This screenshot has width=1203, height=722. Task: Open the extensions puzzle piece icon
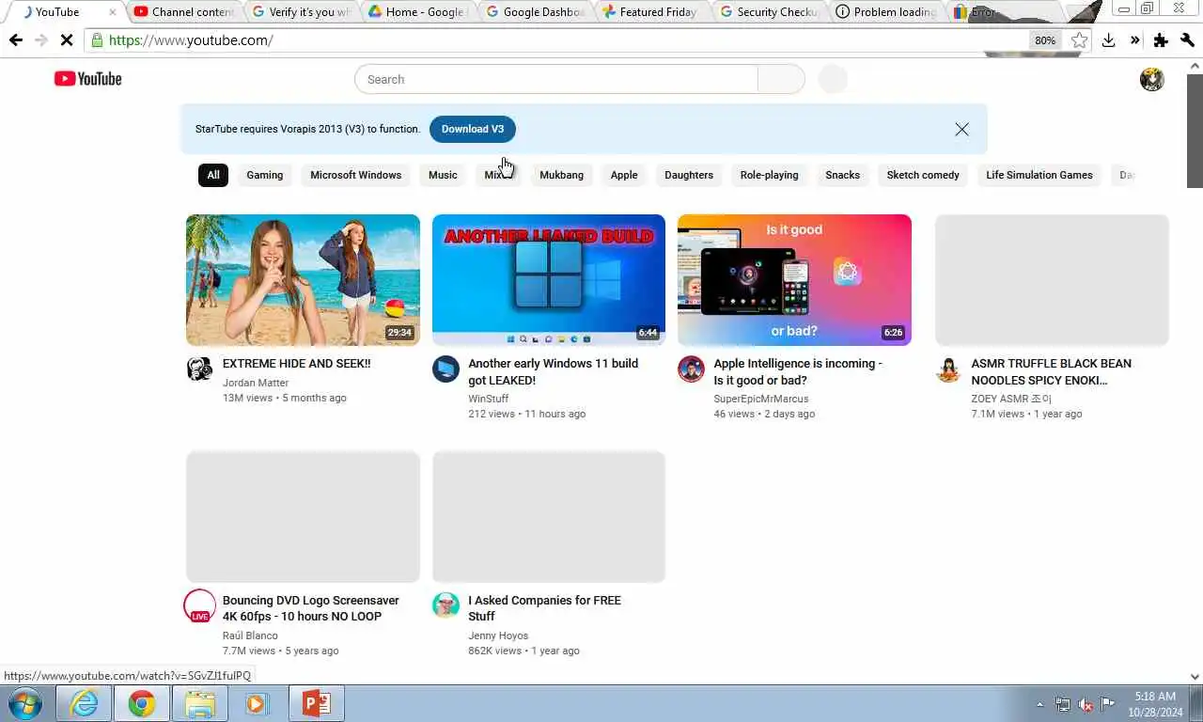click(x=1161, y=40)
